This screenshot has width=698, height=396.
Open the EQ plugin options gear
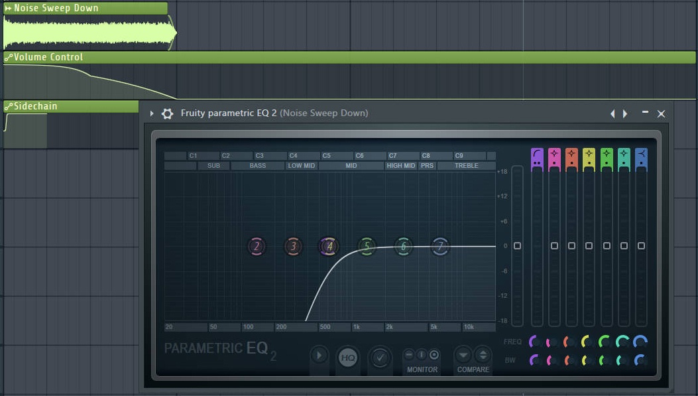click(x=168, y=113)
